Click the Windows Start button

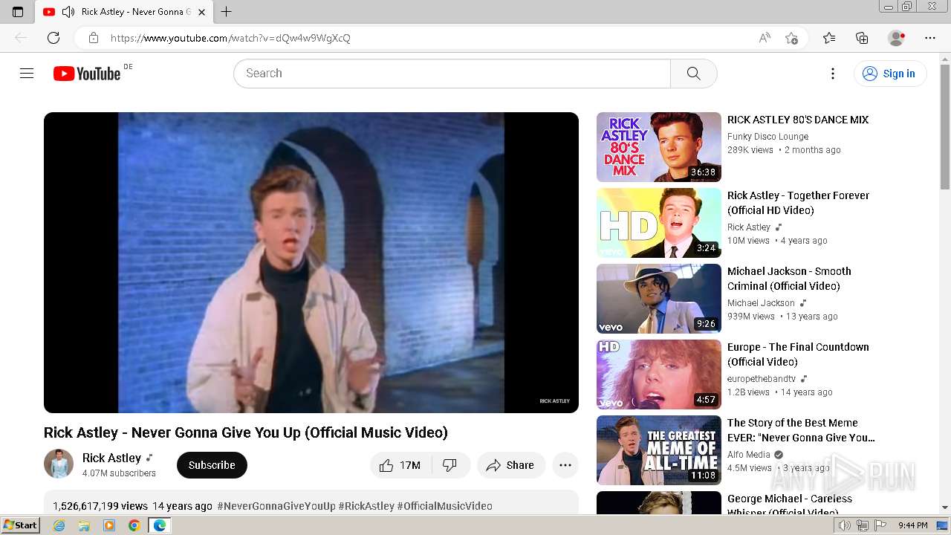click(20, 525)
